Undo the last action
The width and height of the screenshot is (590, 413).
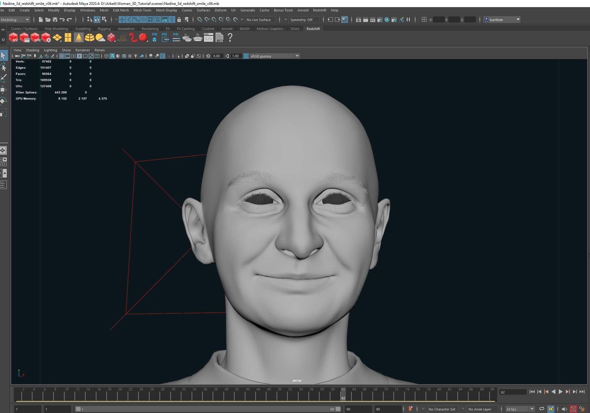pos(62,19)
